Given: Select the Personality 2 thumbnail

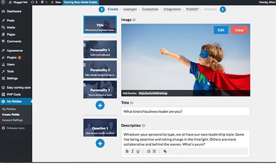Looking at the screenshot, I should [x=100, y=70].
